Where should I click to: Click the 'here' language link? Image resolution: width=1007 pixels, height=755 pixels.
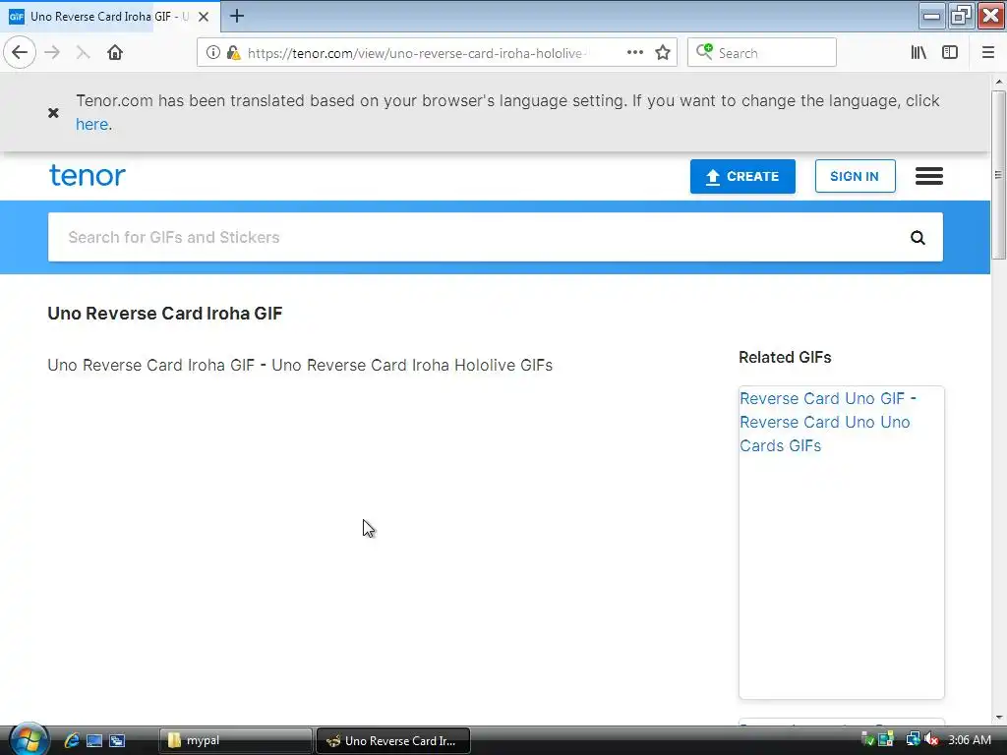(91, 125)
